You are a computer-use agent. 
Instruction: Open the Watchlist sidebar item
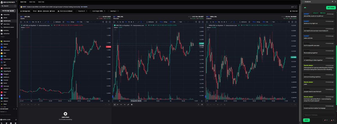8,15
